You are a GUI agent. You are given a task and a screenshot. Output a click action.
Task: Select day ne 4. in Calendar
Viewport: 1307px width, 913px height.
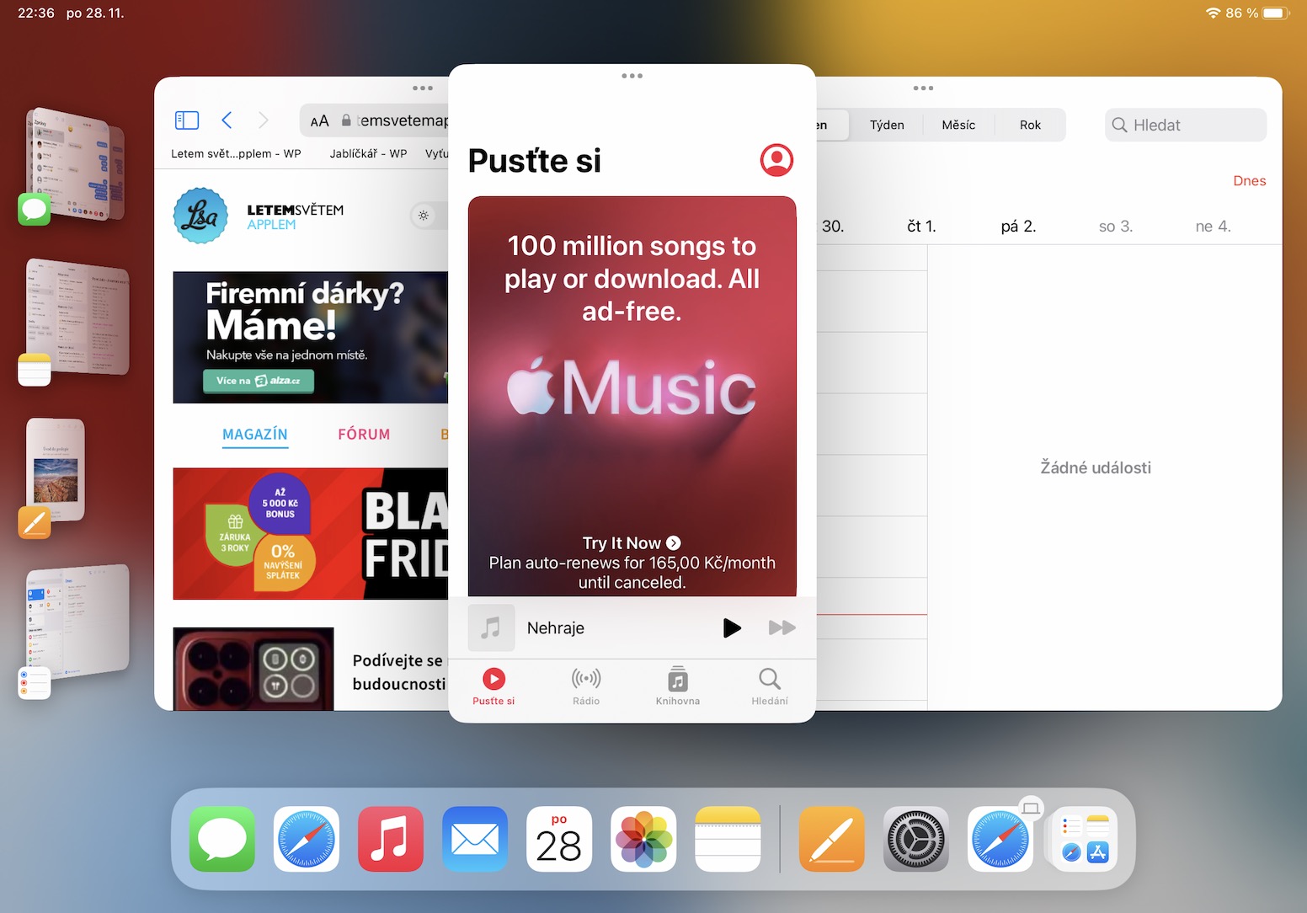click(1213, 227)
